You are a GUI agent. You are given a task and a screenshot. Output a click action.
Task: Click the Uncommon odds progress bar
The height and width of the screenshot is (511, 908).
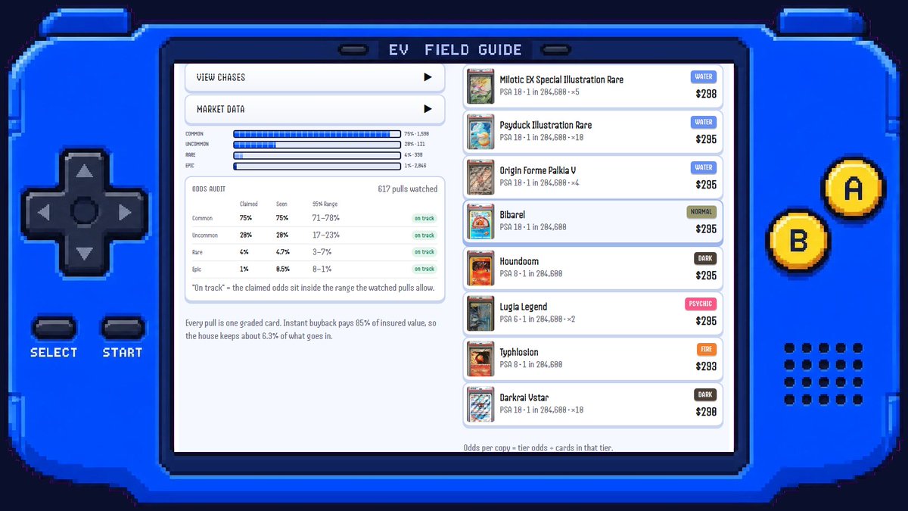pos(317,145)
